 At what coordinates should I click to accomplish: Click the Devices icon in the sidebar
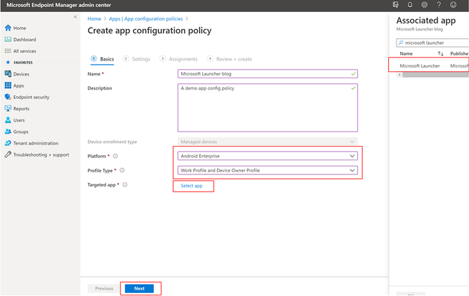coord(8,74)
